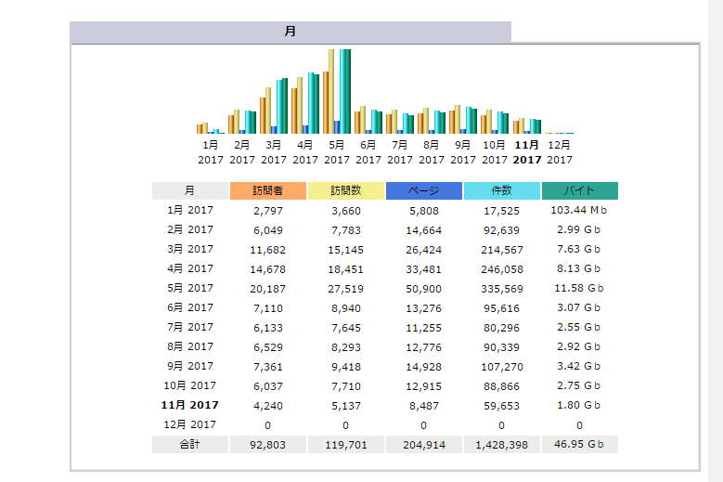The width and height of the screenshot is (723, 482).
Task: Click bytes value 1.80 Gb
Action: coord(579,405)
